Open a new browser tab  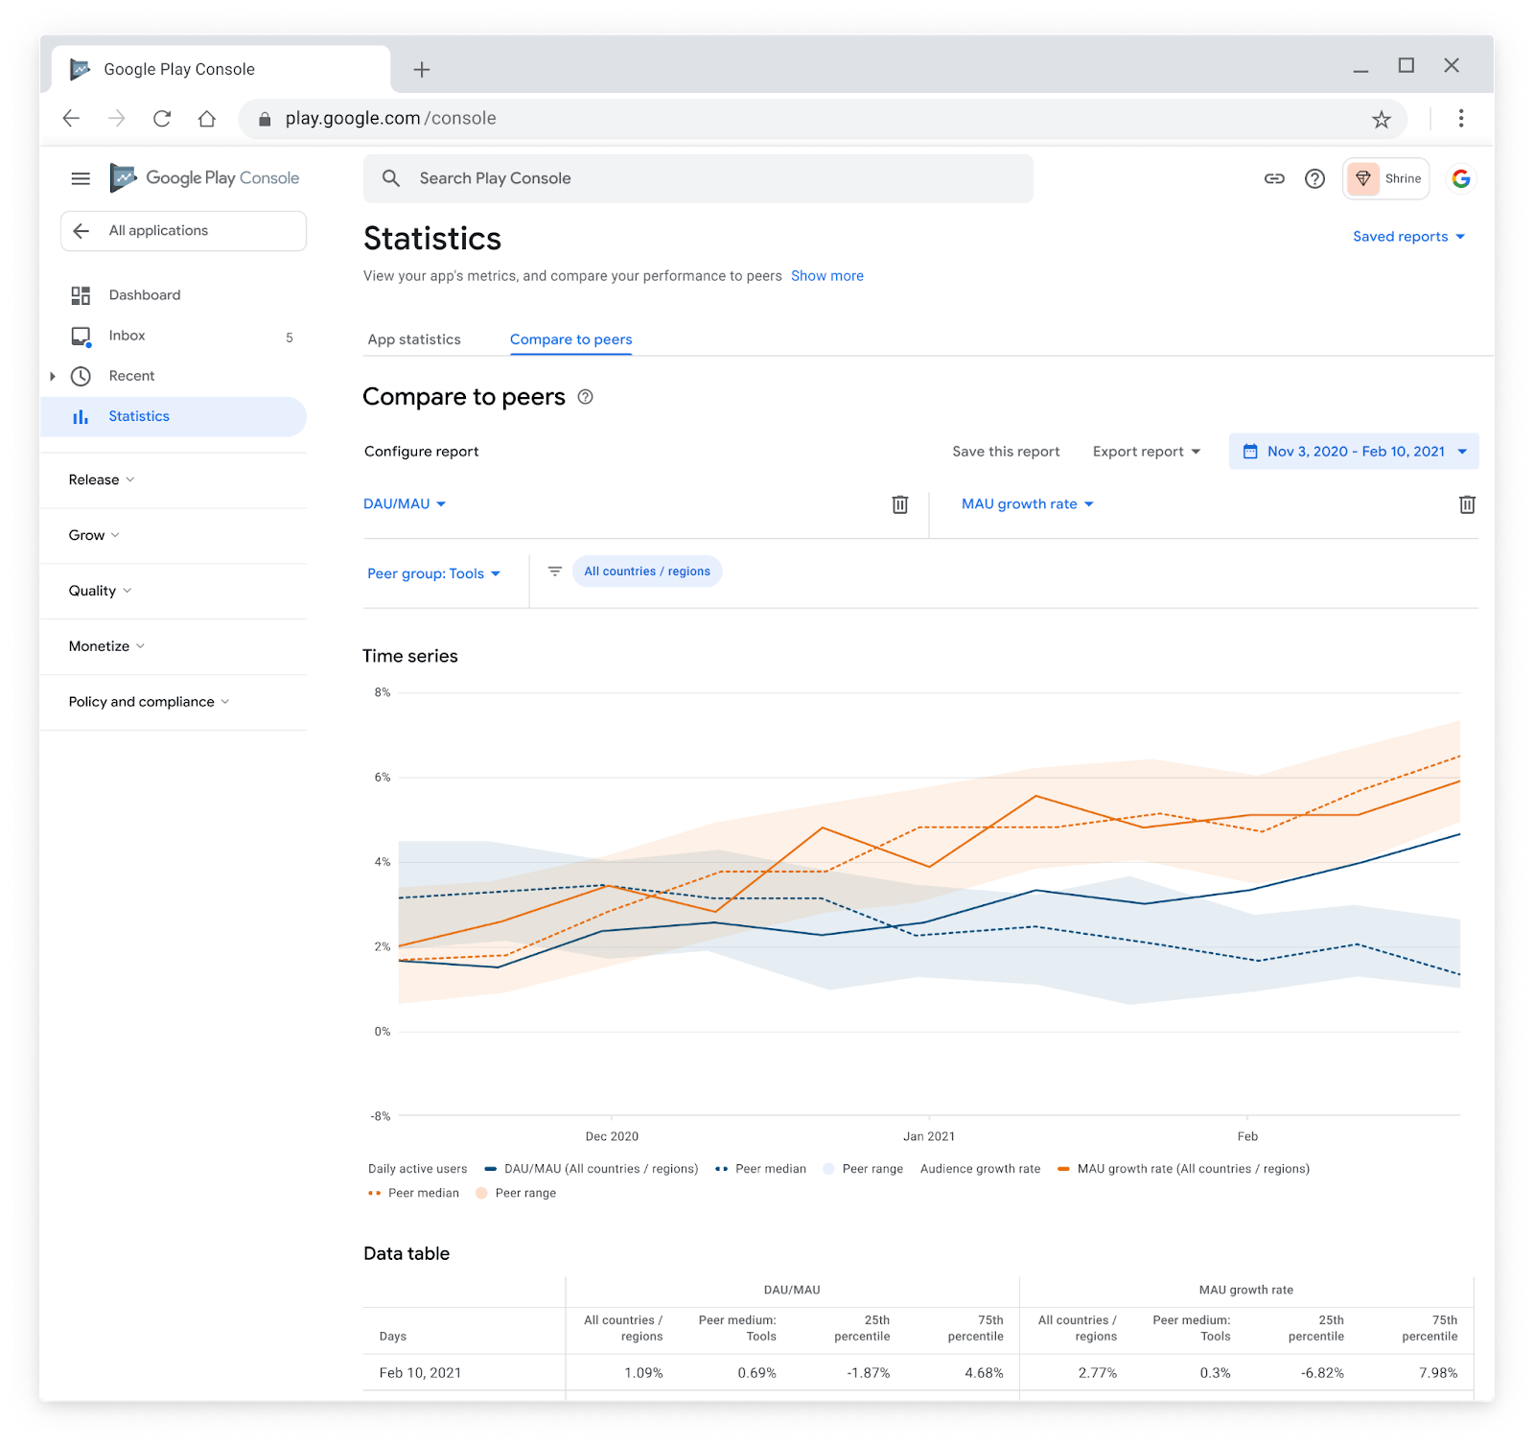click(x=422, y=69)
